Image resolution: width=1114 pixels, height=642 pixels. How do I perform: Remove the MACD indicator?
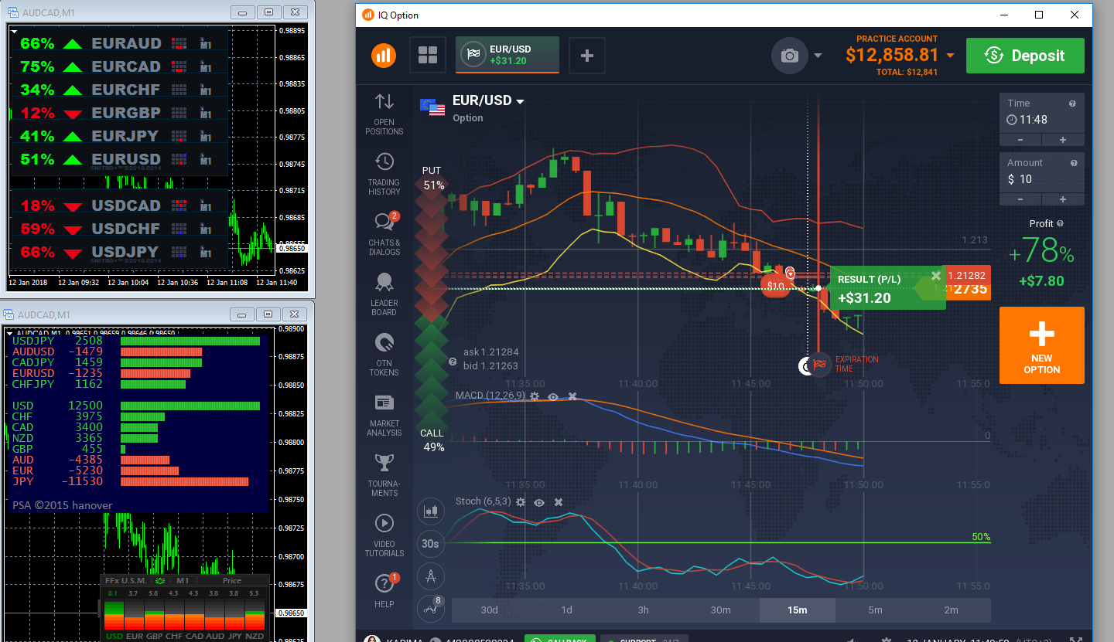coord(572,396)
